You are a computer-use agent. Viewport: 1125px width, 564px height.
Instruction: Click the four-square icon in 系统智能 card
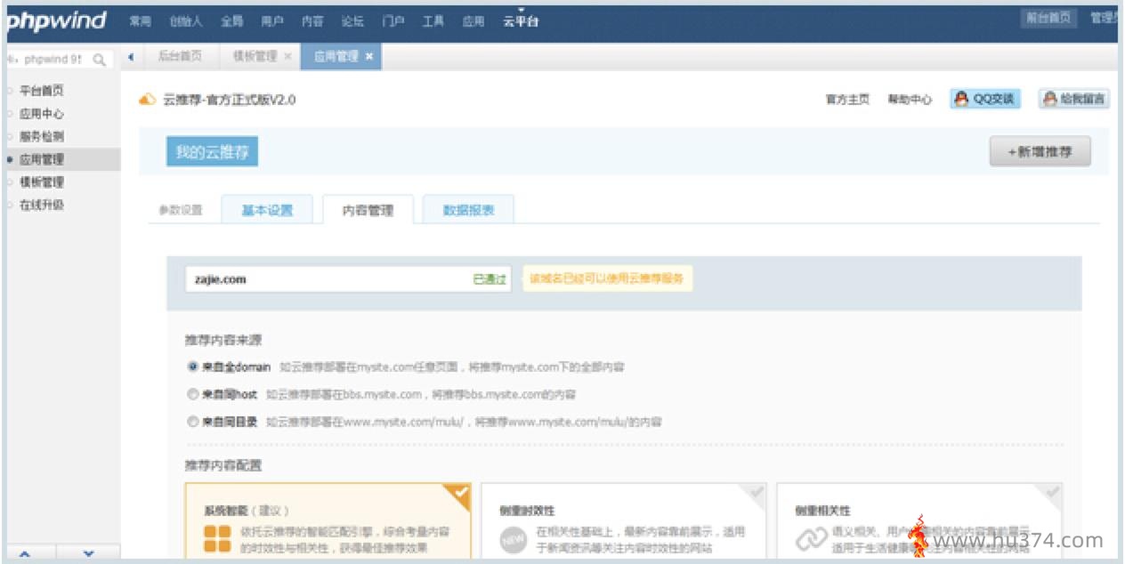click(x=217, y=537)
